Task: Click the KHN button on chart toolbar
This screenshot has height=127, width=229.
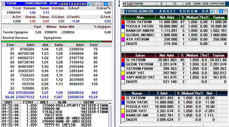Action: 197,3
